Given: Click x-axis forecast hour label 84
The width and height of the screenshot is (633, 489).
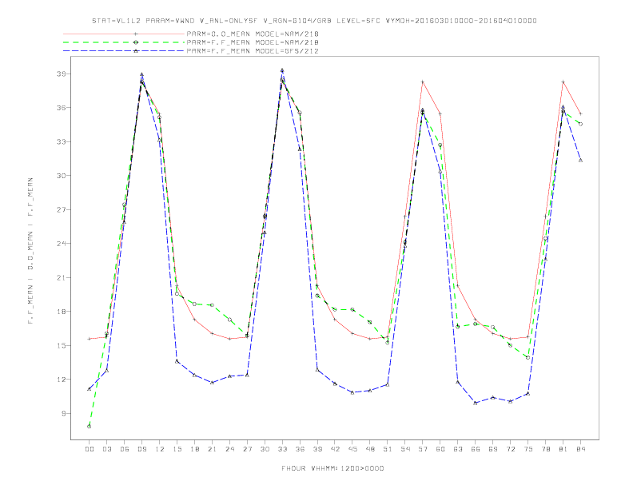Looking at the screenshot, I should pyautogui.click(x=580, y=449).
